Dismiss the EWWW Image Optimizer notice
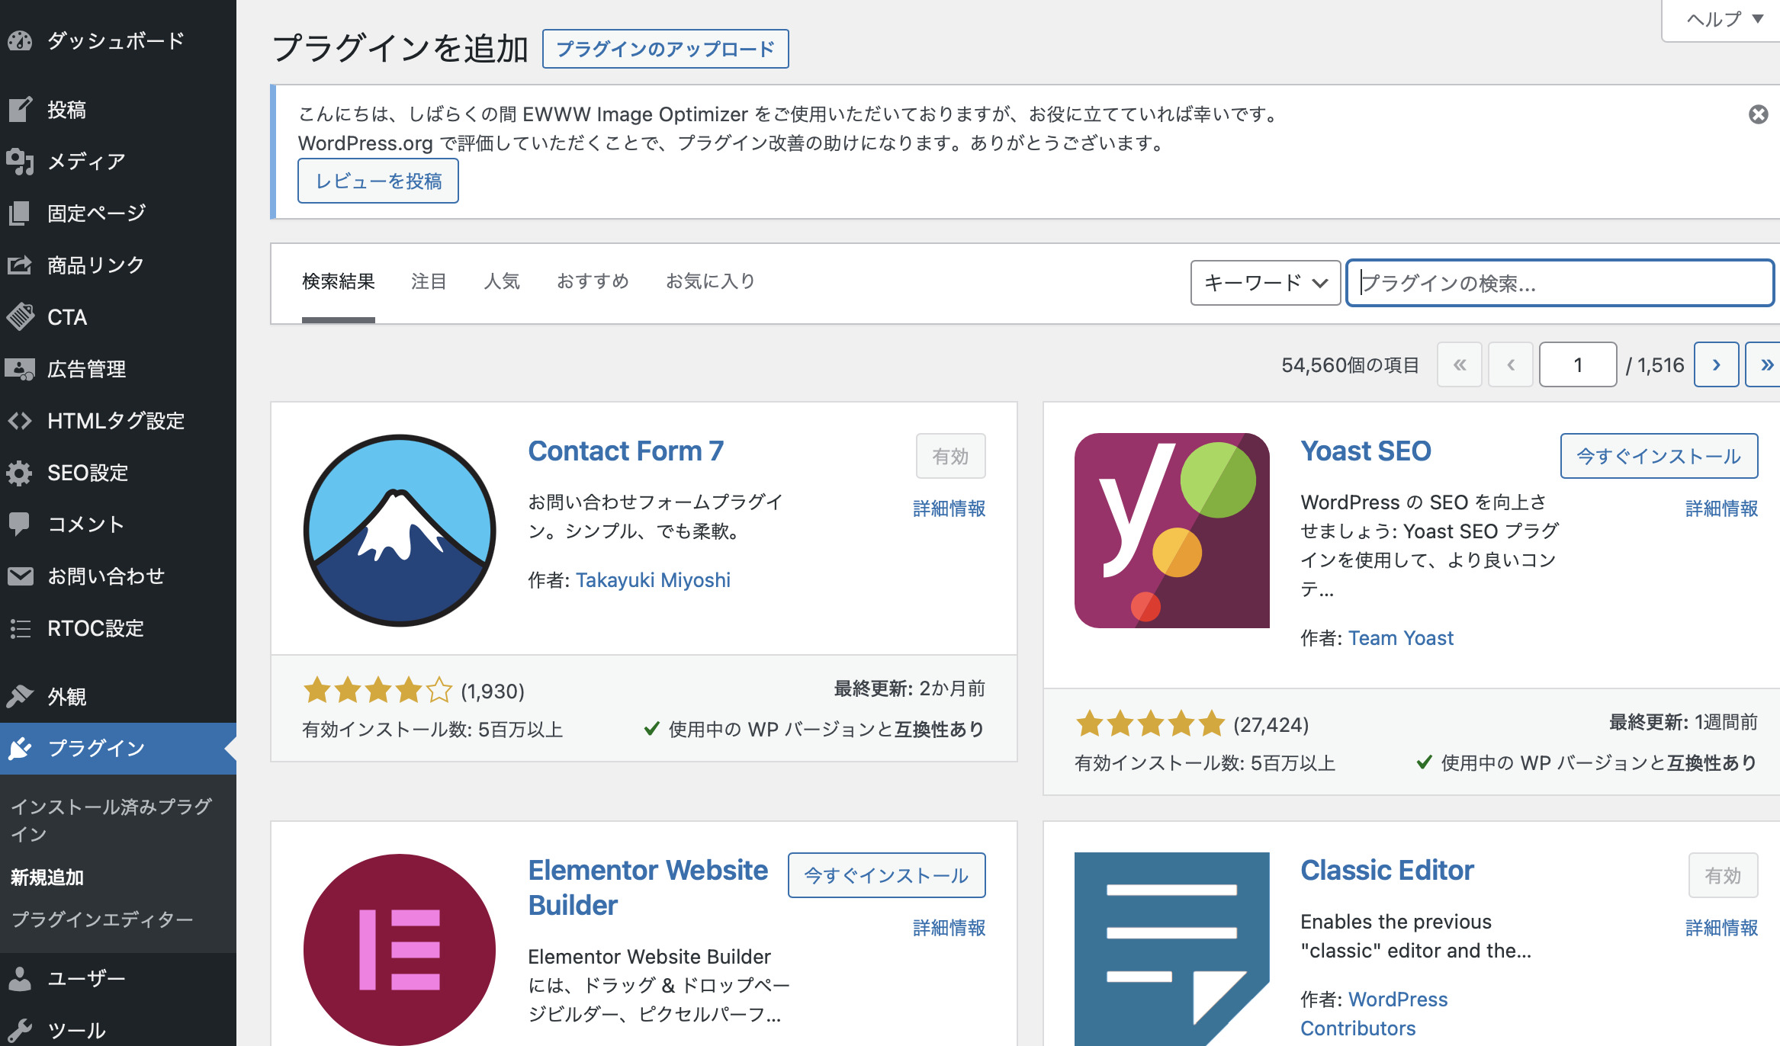 coord(1758,114)
